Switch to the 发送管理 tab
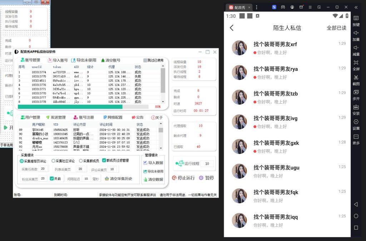This screenshot has width=366, height=241. [56, 117]
